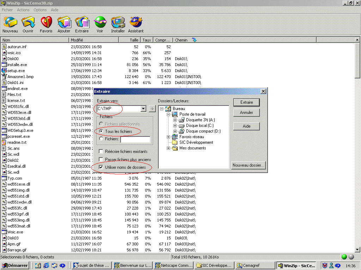Viewport: 361px width, 270px height.
Task: Select the Wsic.exe file name
Action: (15, 232)
